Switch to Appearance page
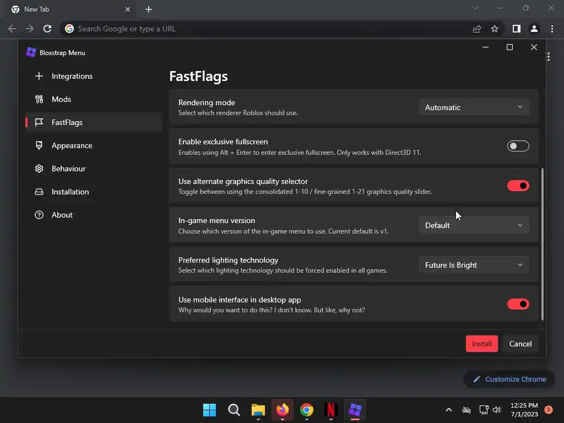 (94, 145)
